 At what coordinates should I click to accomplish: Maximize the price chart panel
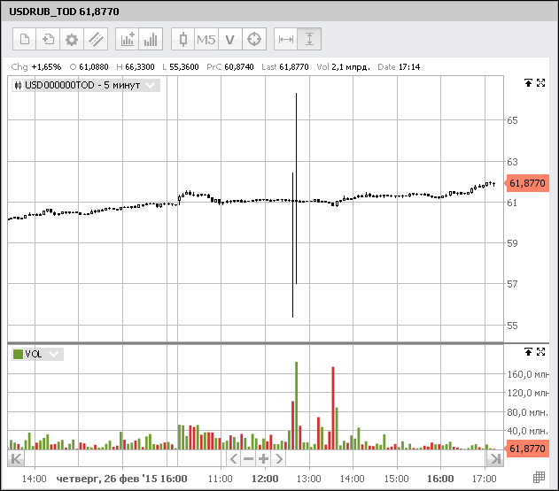coord(540,83)
